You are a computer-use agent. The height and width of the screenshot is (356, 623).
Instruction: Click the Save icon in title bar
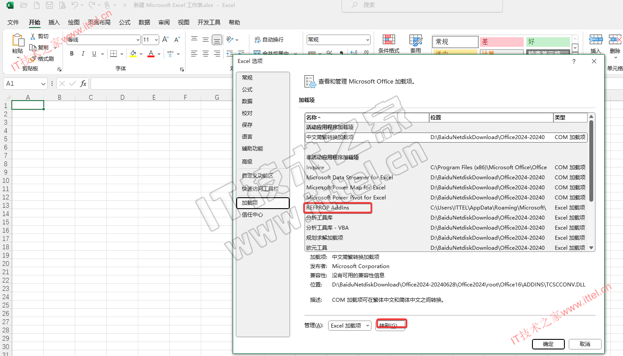point(49,5)
